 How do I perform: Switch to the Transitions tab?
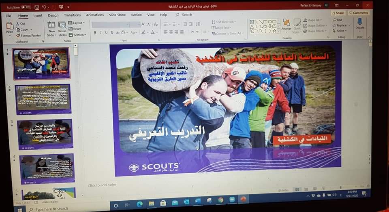(x=72, y=15)
